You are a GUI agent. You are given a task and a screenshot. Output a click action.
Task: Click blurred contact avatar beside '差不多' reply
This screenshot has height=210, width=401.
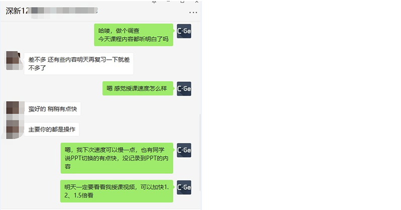(x=13, y=60)
